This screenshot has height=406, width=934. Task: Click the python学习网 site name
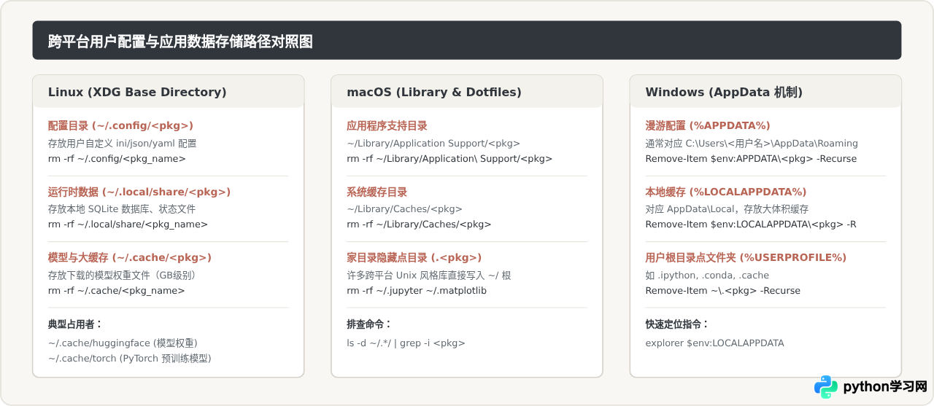point(884,387)
